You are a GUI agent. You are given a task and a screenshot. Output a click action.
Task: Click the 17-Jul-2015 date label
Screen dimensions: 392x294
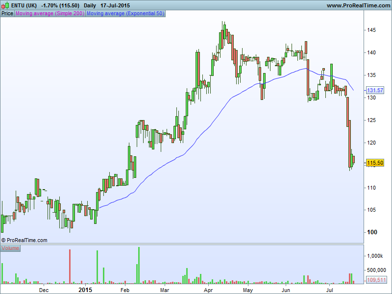115,5
